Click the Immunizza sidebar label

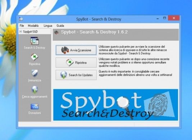[35, 80]
